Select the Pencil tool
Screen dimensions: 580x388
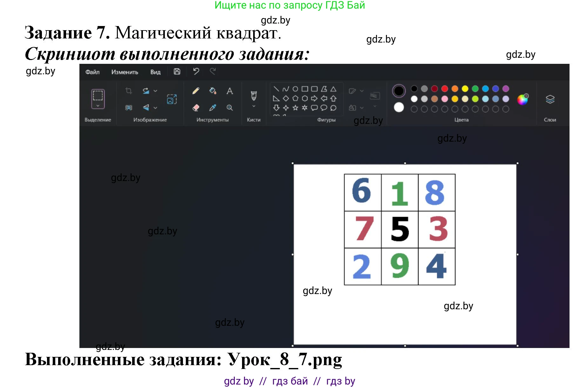[x=196, y=91]
